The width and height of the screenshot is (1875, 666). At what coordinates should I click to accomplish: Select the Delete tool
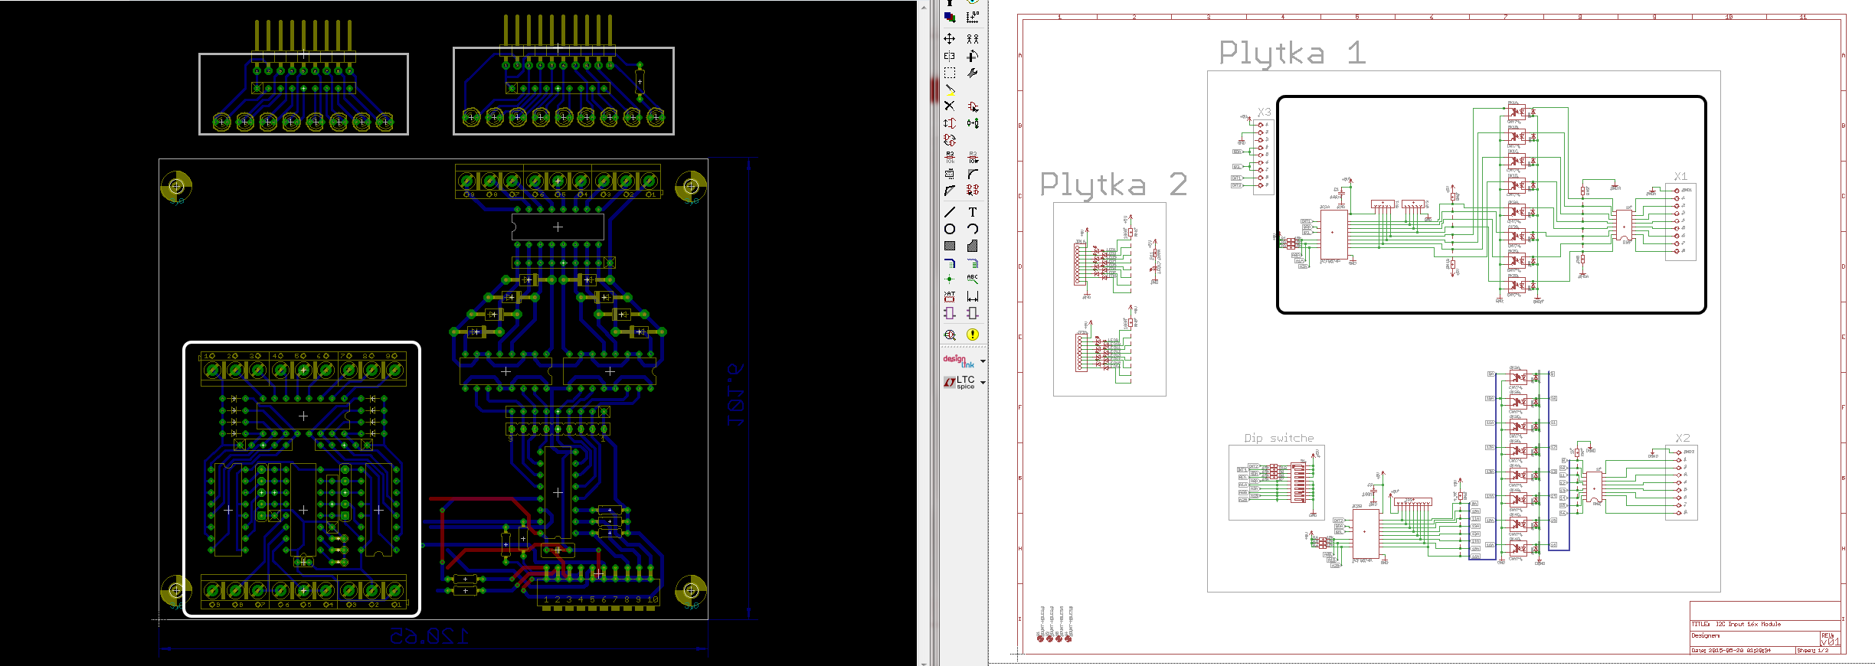950,106
